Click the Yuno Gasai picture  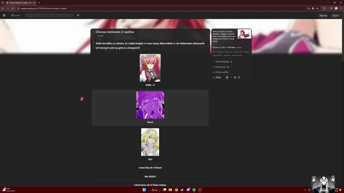click(150, 105)
